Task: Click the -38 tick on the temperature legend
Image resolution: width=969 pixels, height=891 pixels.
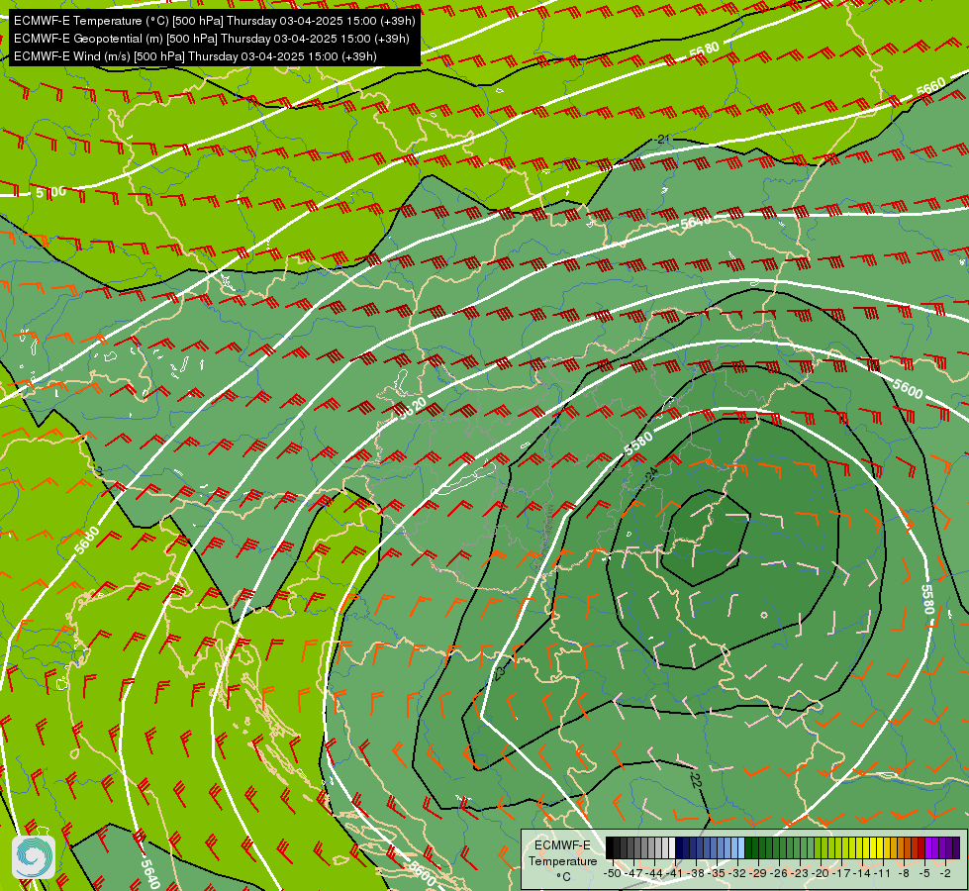Action: [x=696, y=874]
